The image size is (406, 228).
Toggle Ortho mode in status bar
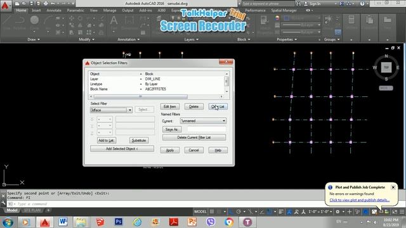[231, 212]
